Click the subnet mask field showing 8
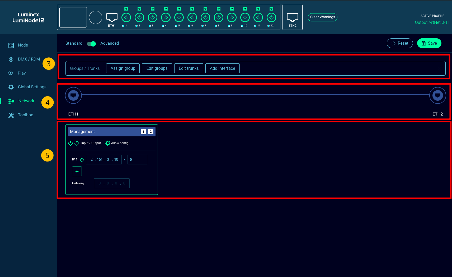Screen dimensions: 452x277 137,160
